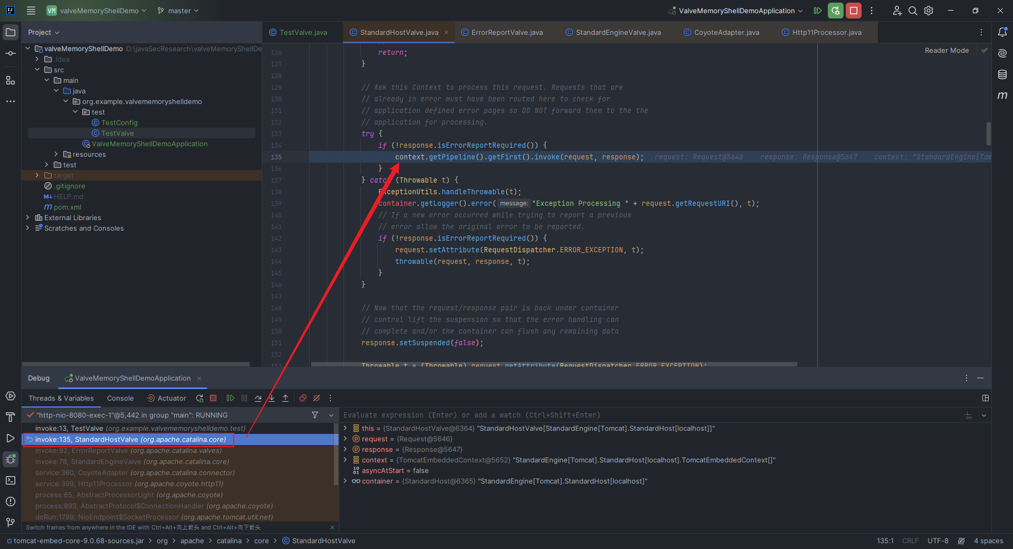Click Stop icon in Debug toolbar

213,399
